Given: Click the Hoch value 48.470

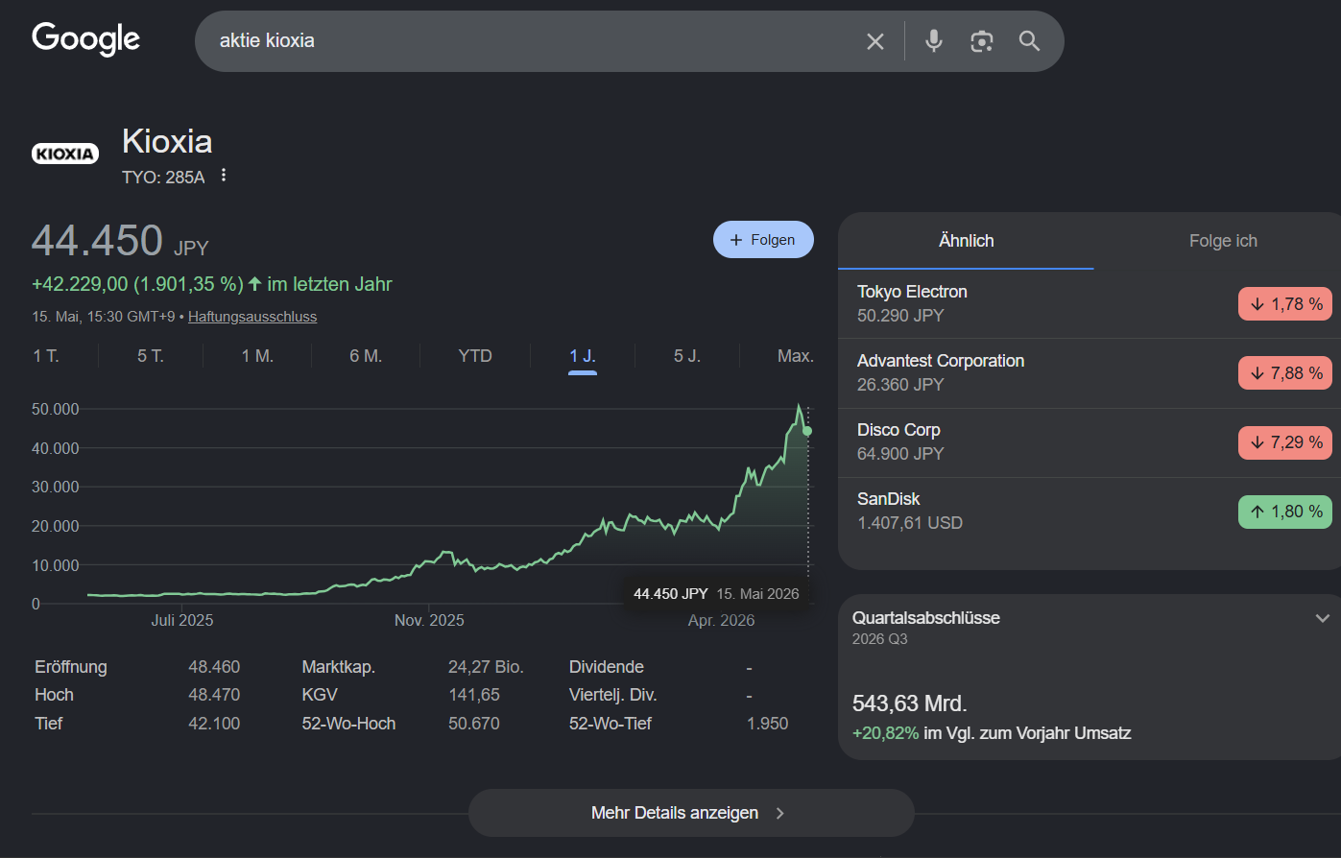Looking at the screenshot, I should (214, 695).
